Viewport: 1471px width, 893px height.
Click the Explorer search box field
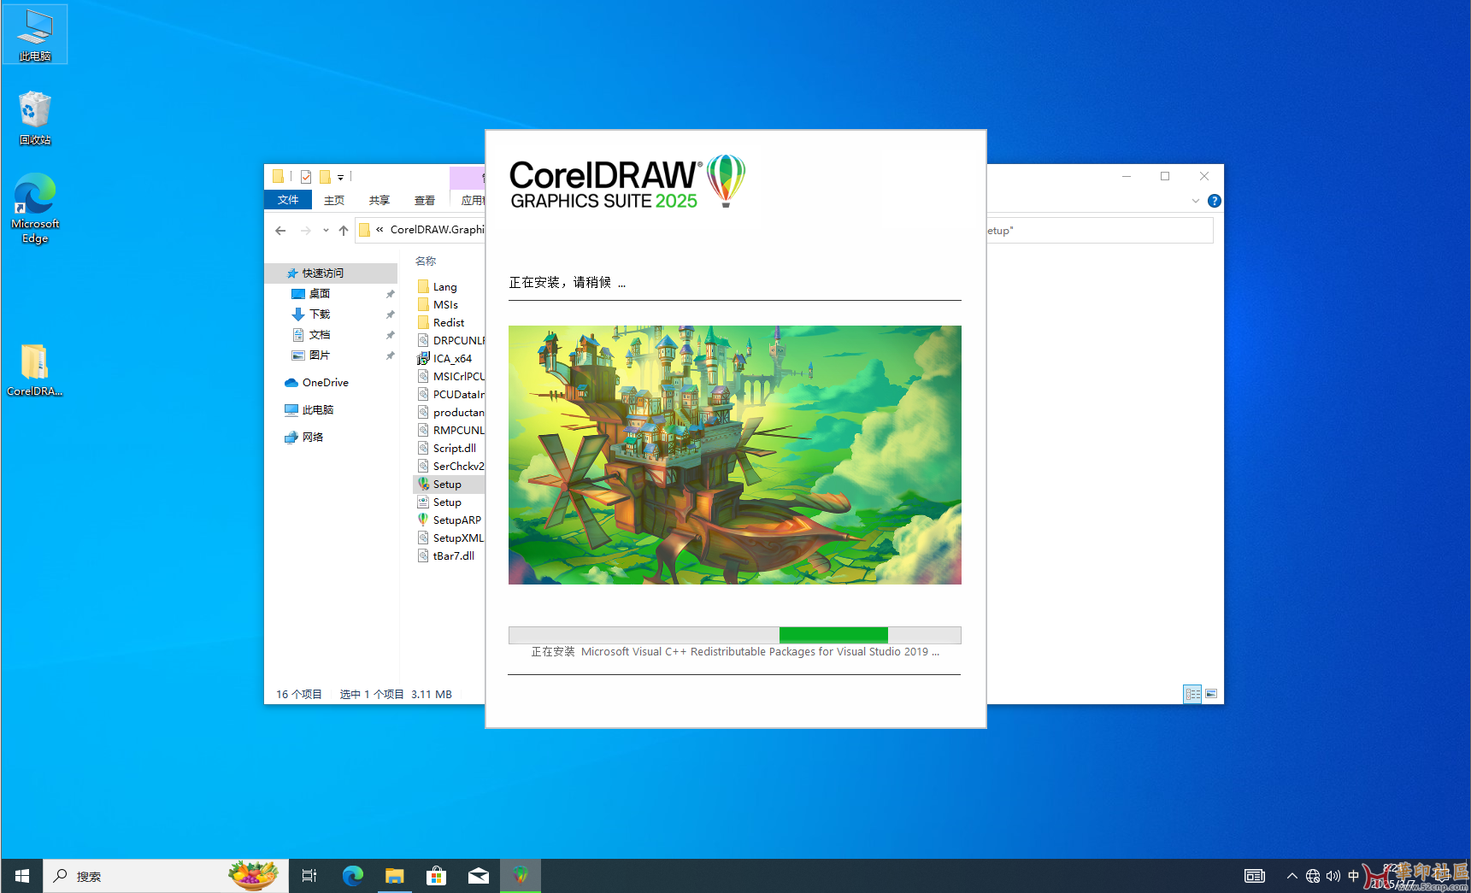coord(1099,231)
